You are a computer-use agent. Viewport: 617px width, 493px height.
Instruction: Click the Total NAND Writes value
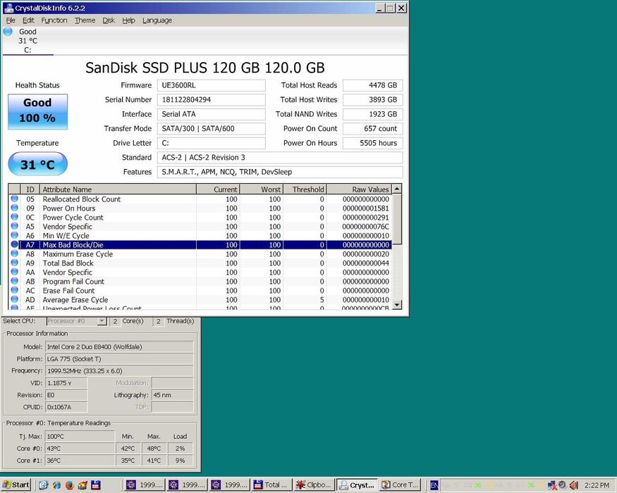click(372, 114)
